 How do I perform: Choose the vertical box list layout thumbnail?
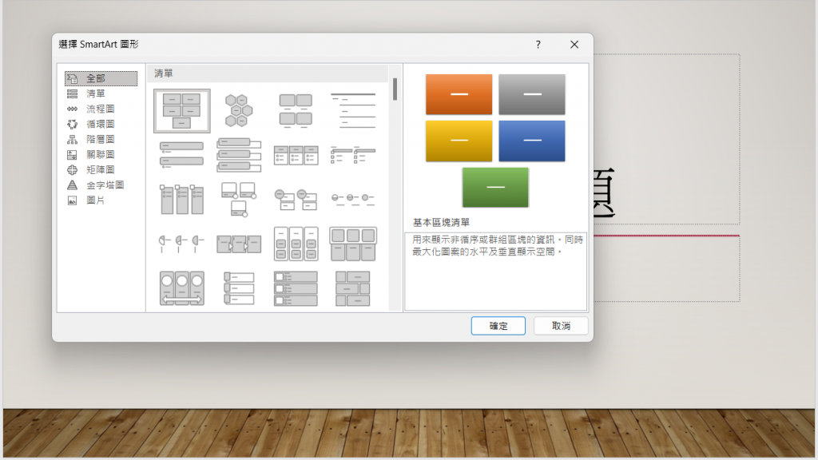pyautogui.click(x=238, y=155)
